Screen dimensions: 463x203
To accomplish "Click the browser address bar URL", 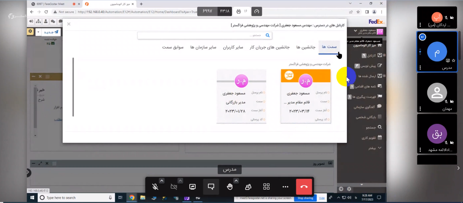I will pyautogui.click(x=137, y=12).
